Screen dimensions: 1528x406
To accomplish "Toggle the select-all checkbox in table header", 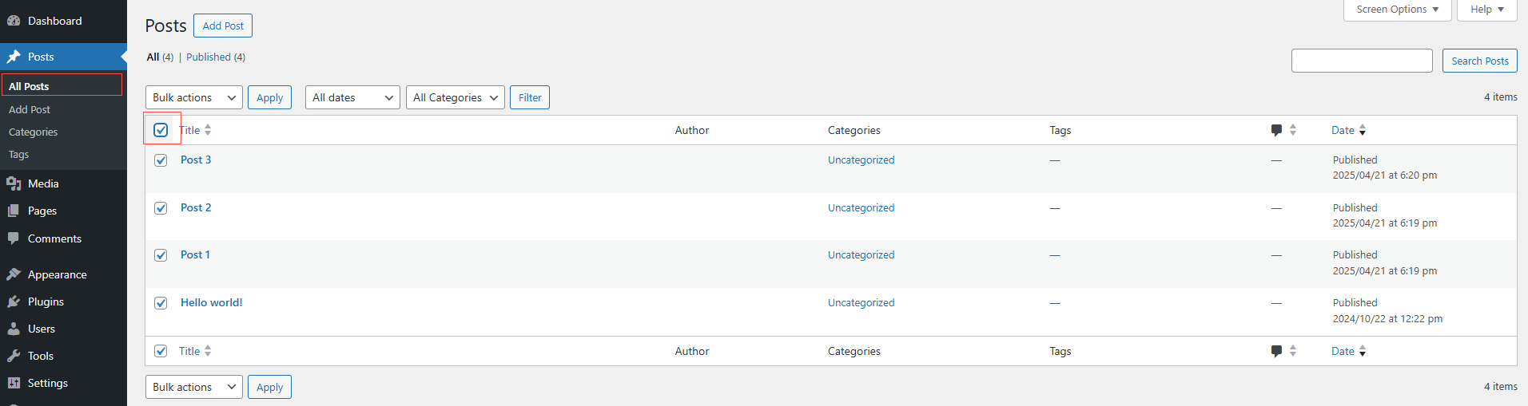I will pyautogui.click(x=161, y=130).
